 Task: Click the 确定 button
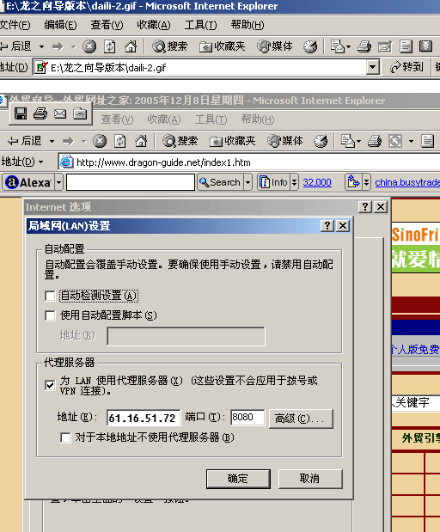(x=238, y=479)
